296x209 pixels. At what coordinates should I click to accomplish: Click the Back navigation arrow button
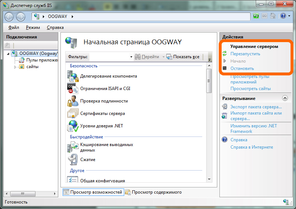pyautogui.click(x=9, y=17)
